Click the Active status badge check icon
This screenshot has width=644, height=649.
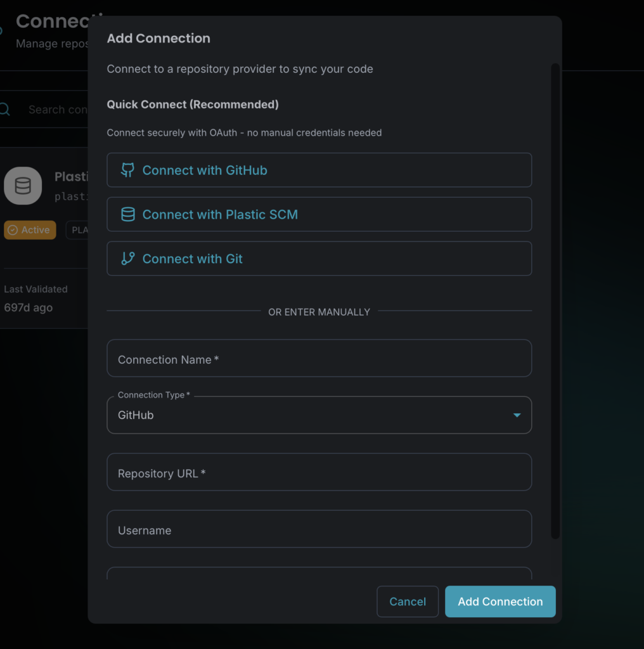(x=13, y=230)
